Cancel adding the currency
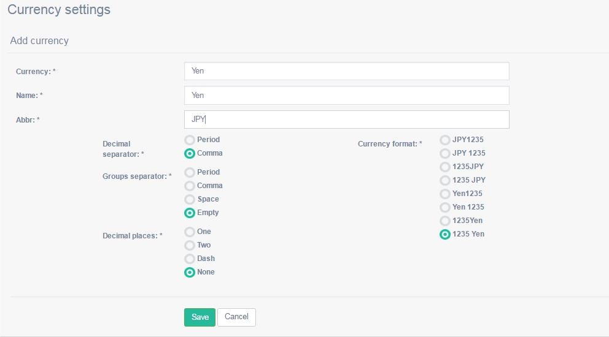 236,317
